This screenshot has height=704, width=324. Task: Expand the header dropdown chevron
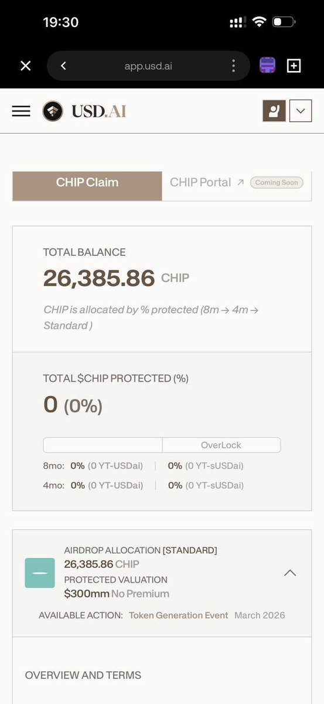point(301,111)
